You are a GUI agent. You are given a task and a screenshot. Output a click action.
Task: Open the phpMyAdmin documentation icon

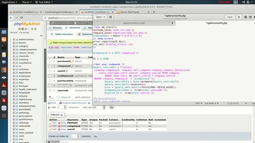pos(25,29)
